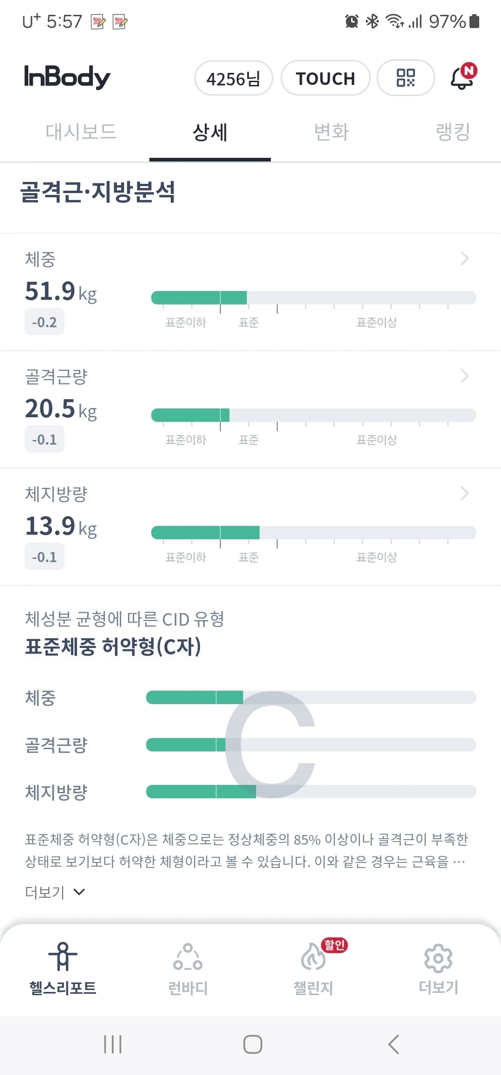Tap the 51.9 kg weight range bar

tap(314, 298)
